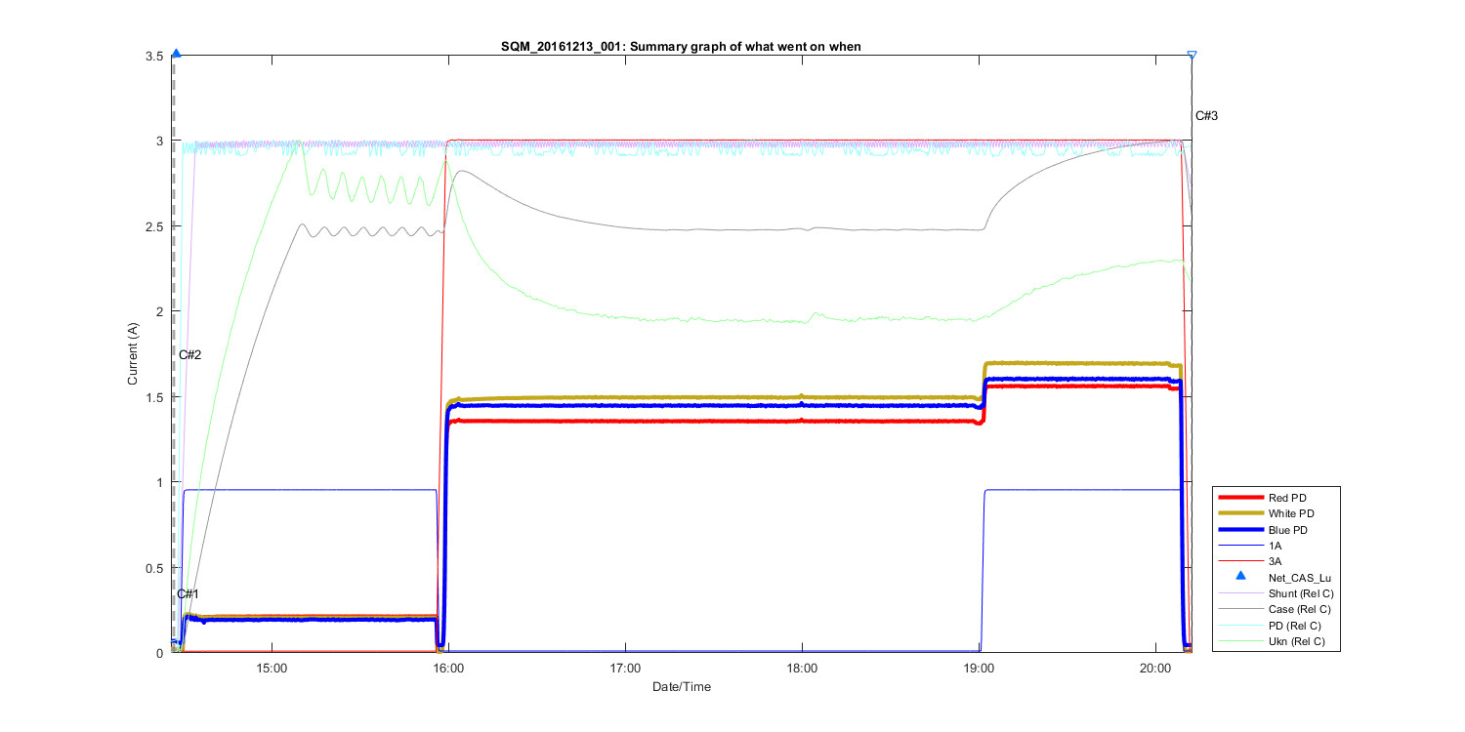The width and height of the screenshot is (1465, 732).
Task: Click the hollow triangle marker at top-right
Action: tap(1192, 56)
